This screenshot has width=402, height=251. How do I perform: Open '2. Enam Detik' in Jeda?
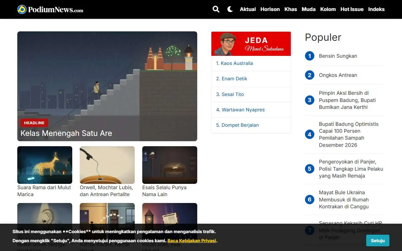(x=231, y=79)
